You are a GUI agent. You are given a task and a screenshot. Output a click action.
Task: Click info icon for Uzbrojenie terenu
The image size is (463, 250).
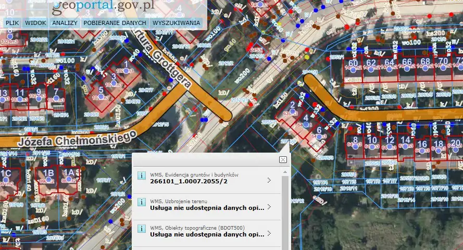(141, 203)
